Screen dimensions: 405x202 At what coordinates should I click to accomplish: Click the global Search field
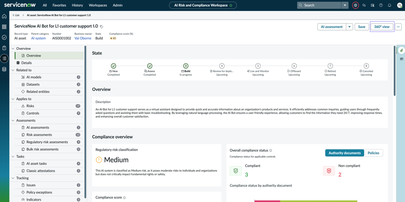pyautogui.click(x=319, y=5)
